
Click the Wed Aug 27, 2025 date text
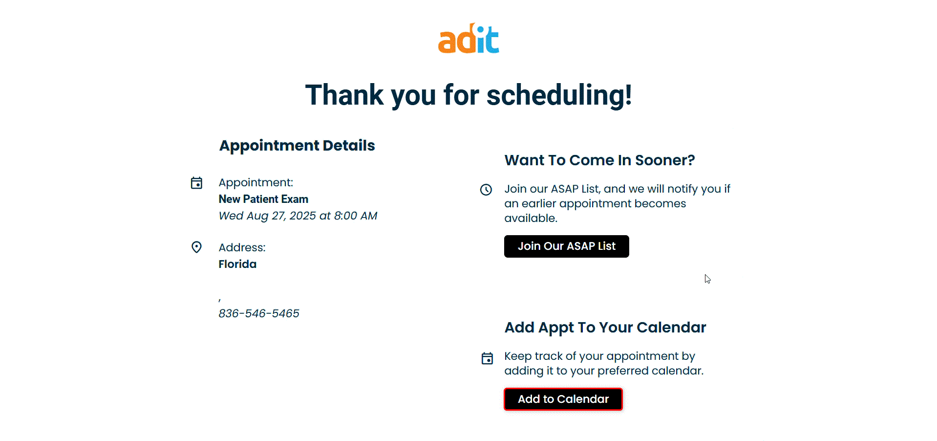tap(298, 216)
